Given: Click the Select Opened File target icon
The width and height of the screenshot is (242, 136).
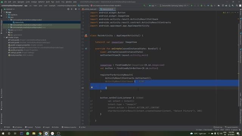Looking at the screenshot, I should coord(68,9).
